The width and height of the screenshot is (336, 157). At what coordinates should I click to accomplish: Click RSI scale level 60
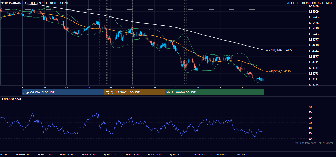pyautogui.click(x=310, y=118)
